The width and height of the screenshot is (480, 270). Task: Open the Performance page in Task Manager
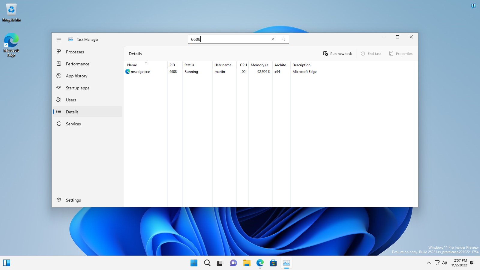(x=77, y=64)
